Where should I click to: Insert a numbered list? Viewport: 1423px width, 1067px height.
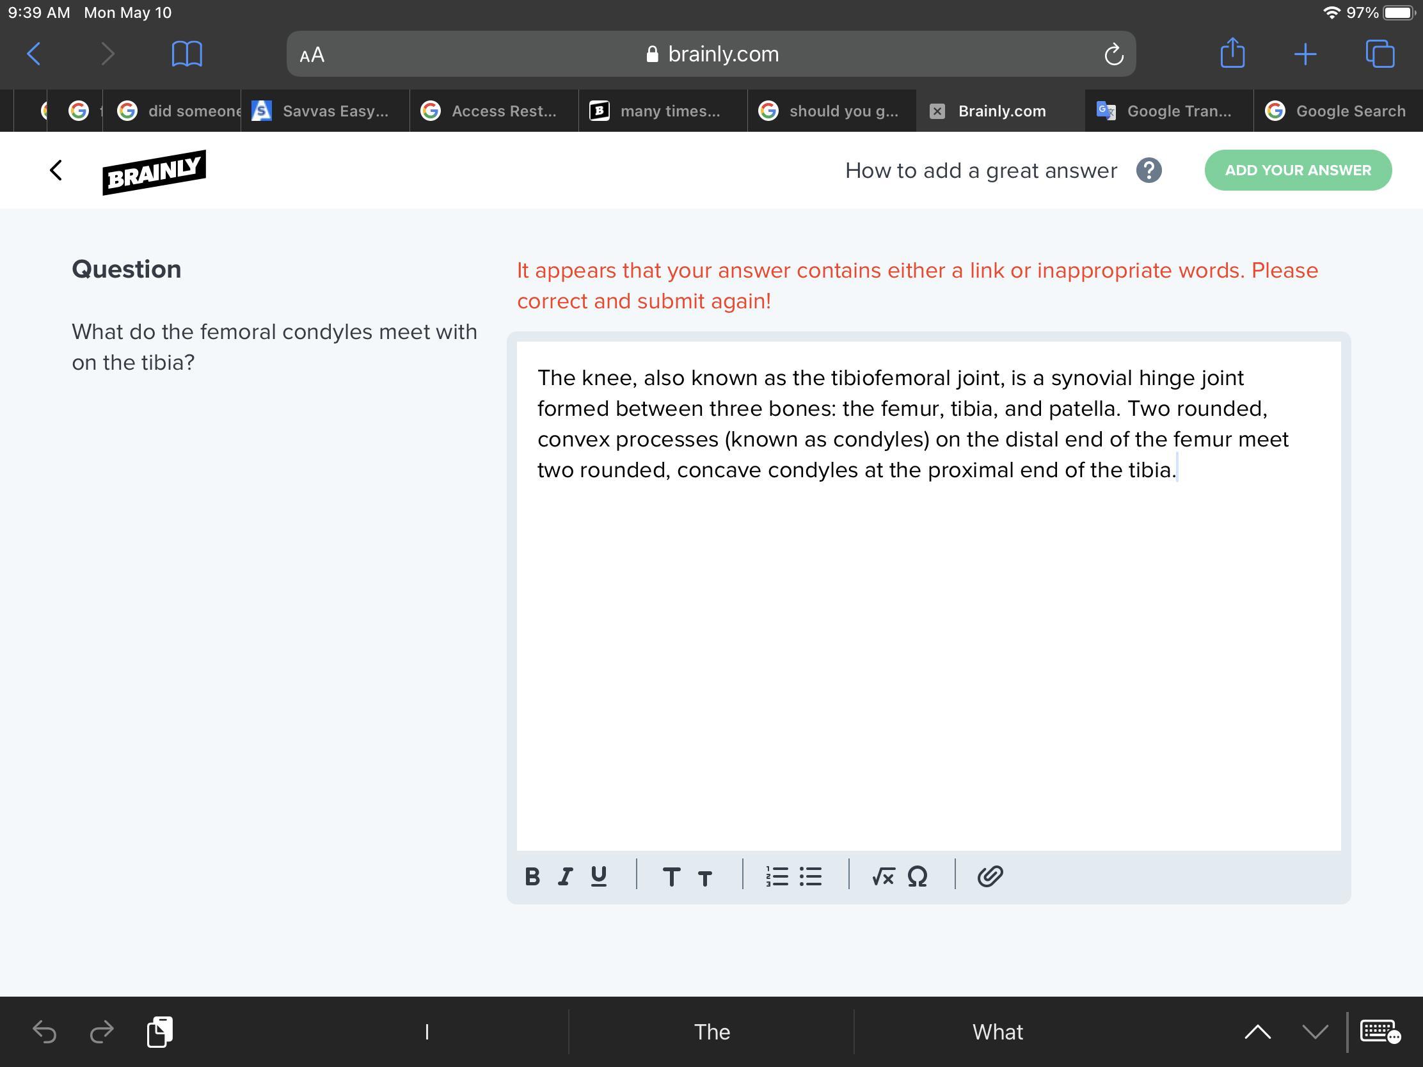click(777, 876)
